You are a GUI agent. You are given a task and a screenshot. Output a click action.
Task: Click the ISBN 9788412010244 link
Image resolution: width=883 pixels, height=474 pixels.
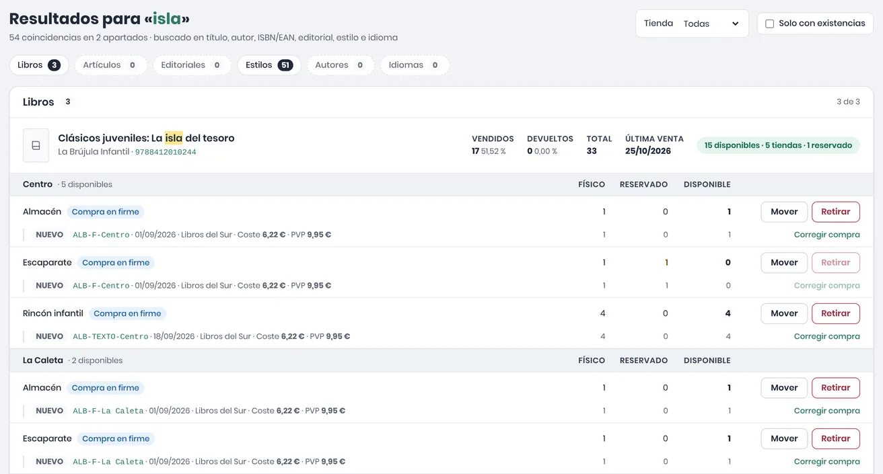[x=166, y=153]
